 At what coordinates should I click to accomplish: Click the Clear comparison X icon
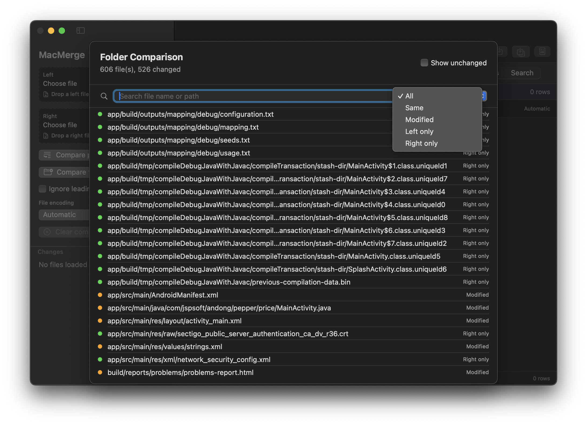pos(47,232)
